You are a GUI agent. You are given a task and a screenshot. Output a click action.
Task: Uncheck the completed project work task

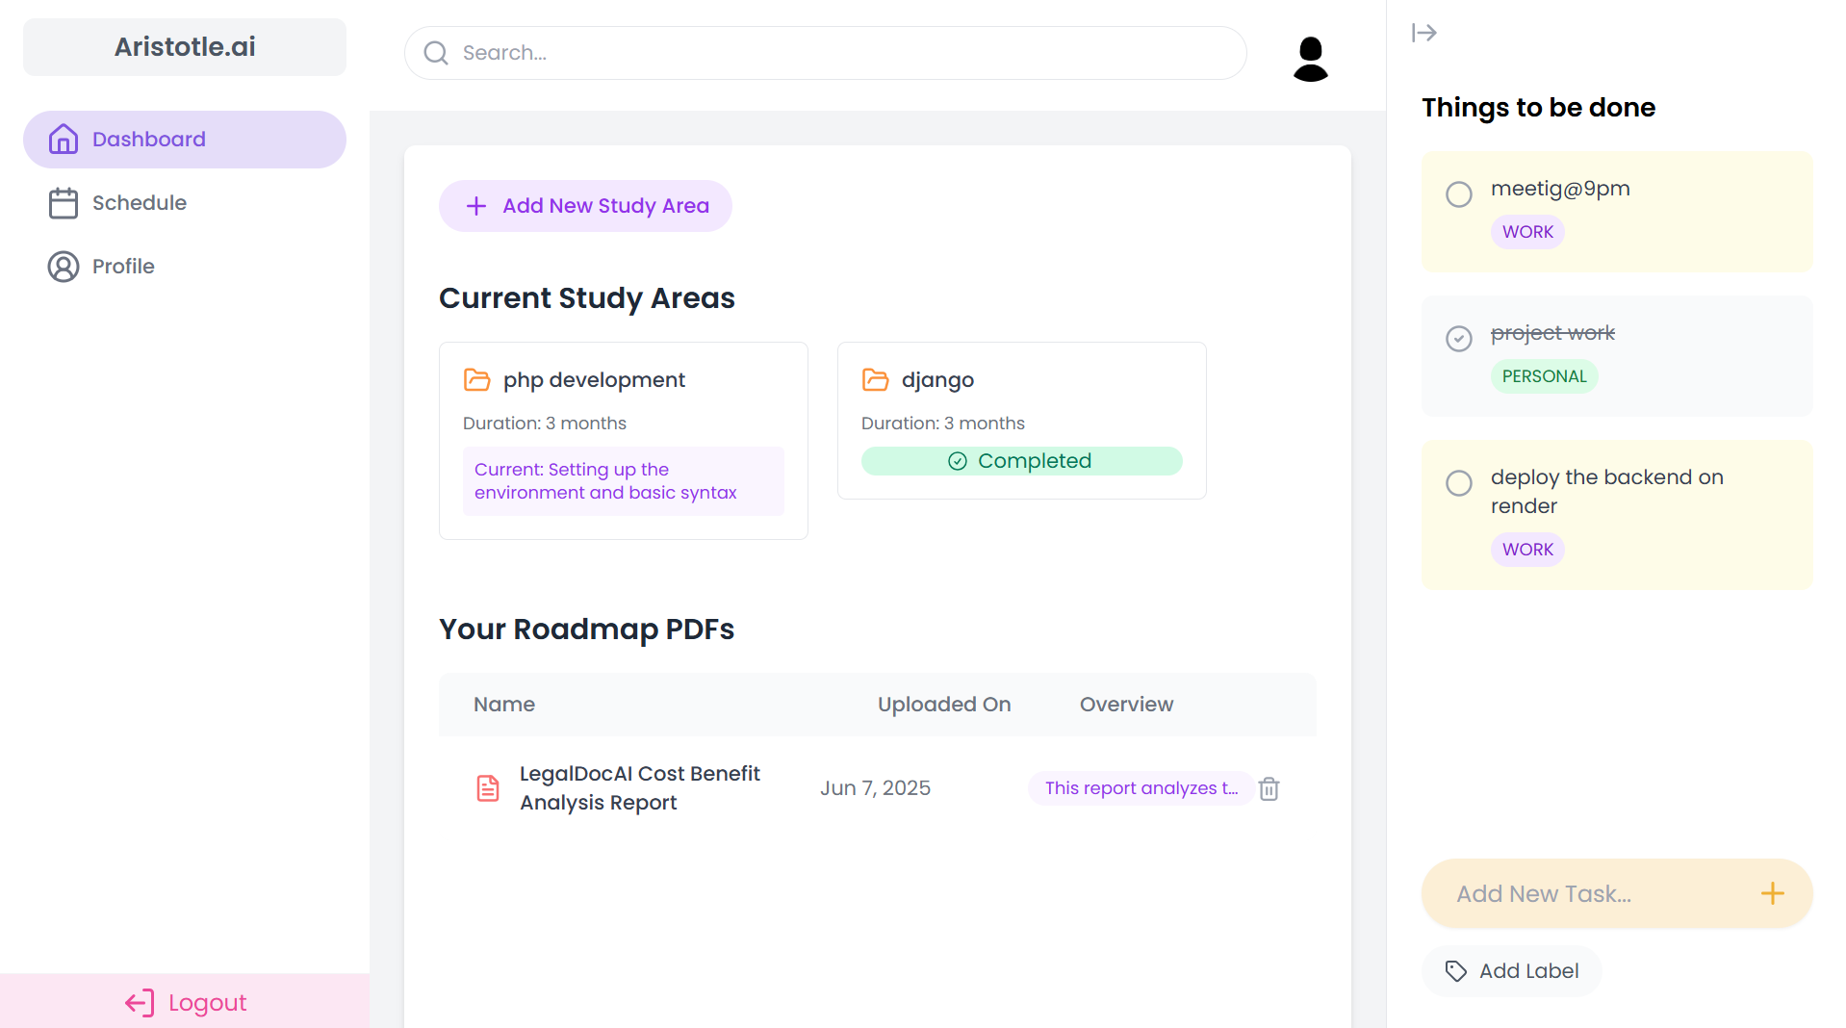(1458, 339)
